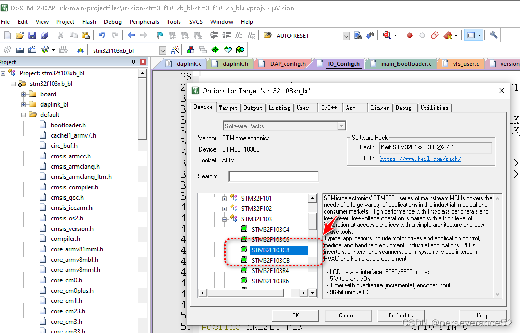
Task: Expand STM32F102 device family
Action: [x=224, y=209]
